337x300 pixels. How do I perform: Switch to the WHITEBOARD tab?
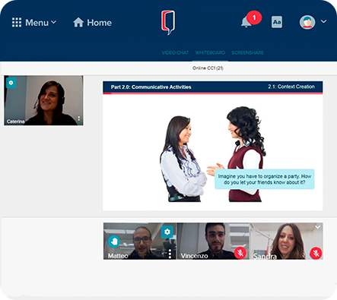[x=210, y=52]
